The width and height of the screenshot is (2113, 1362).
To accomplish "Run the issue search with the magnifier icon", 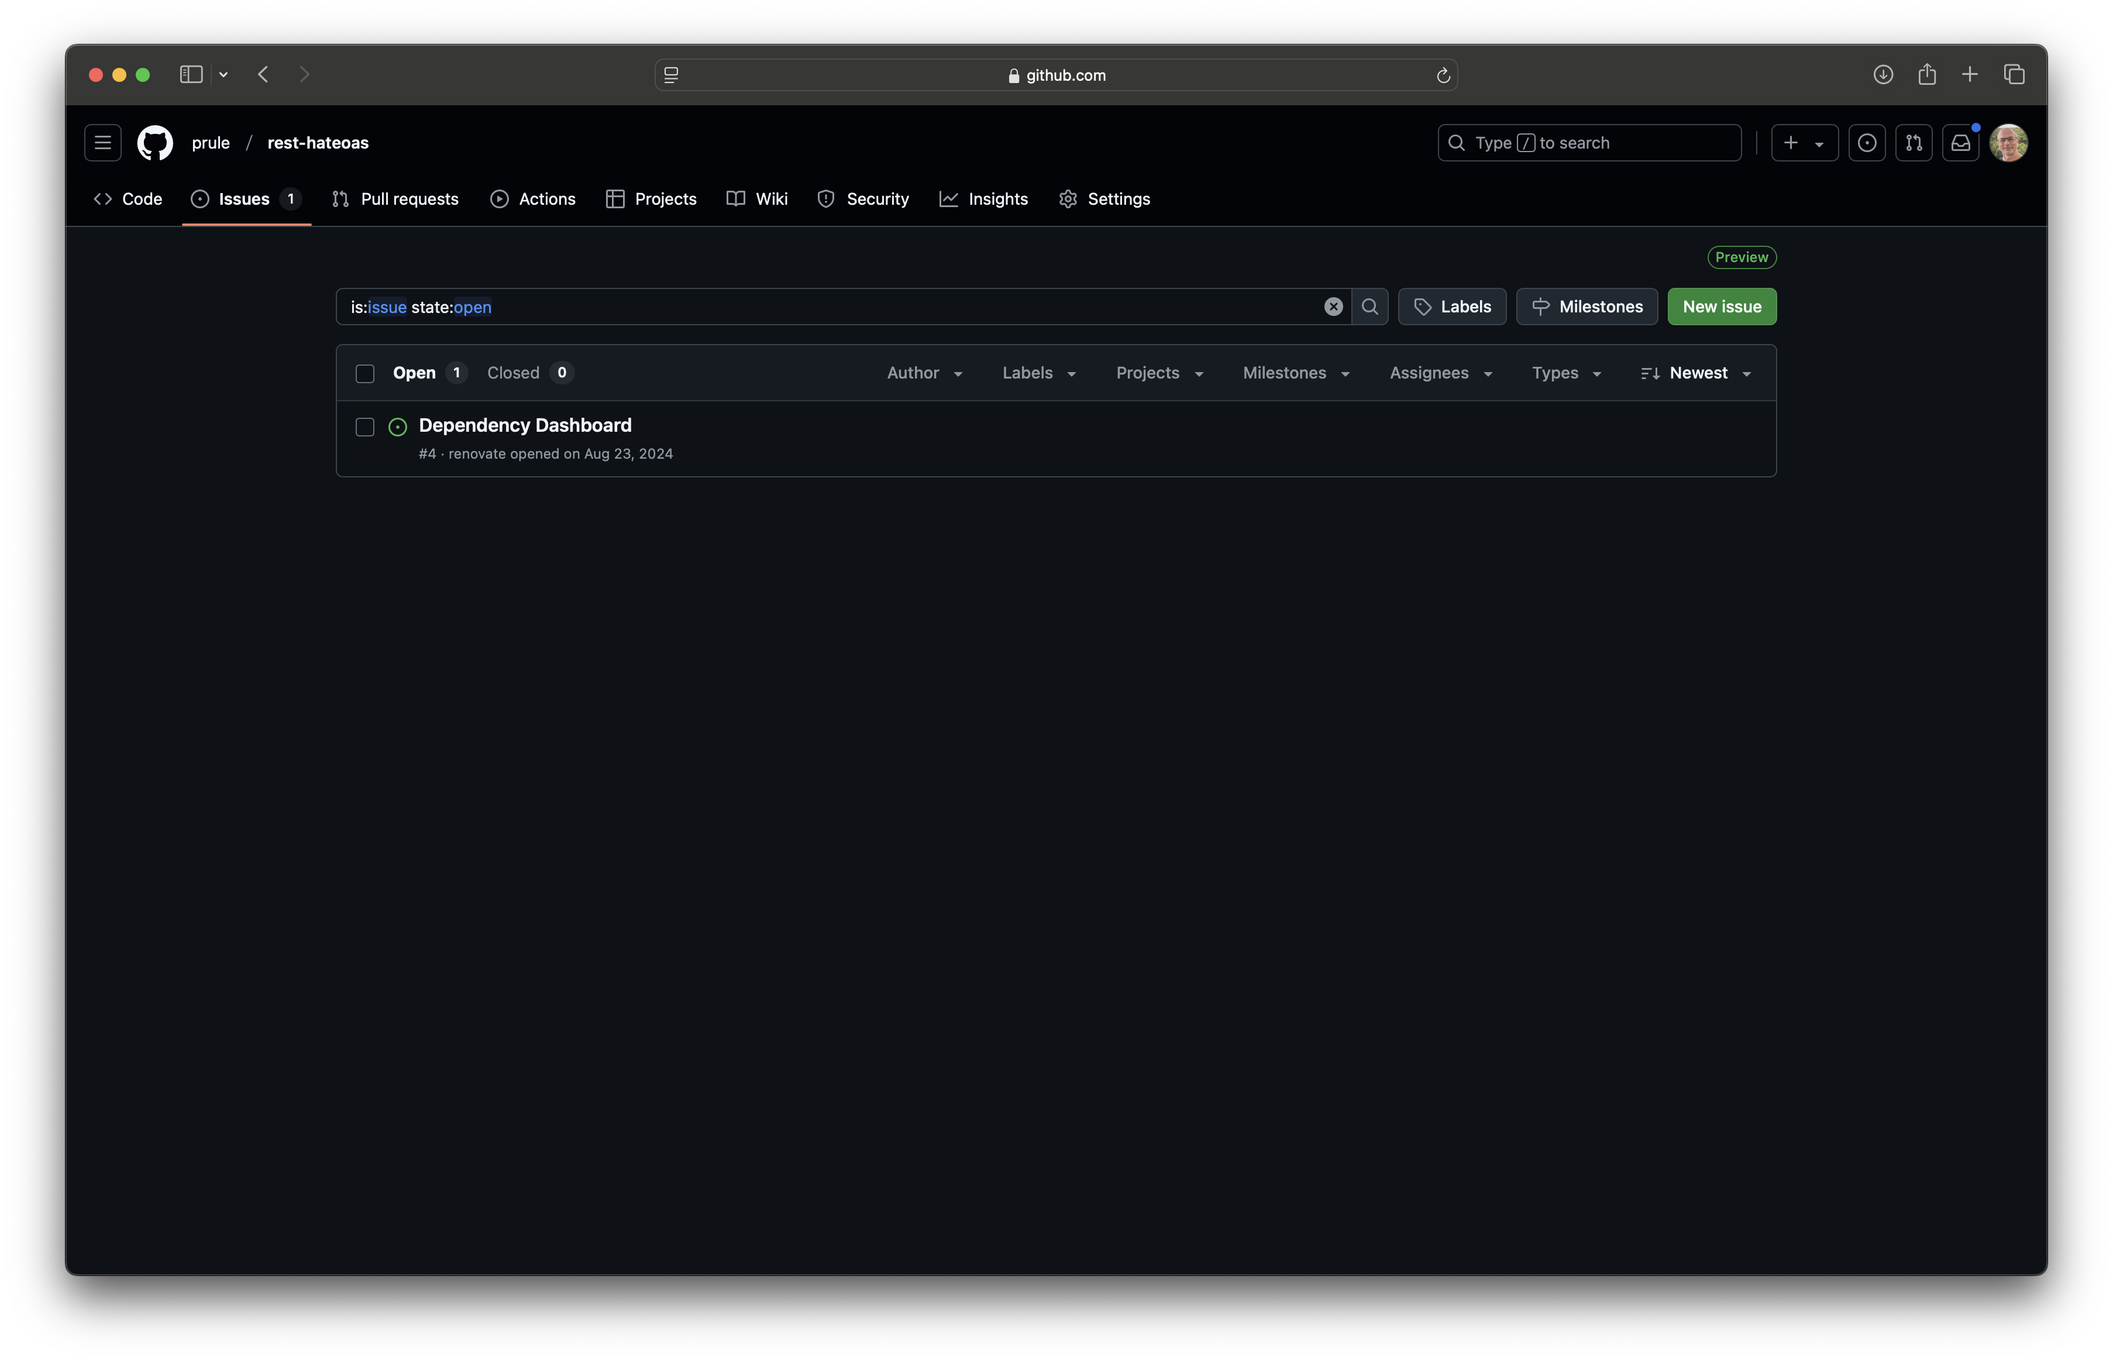I will (x=1371, y=307).
